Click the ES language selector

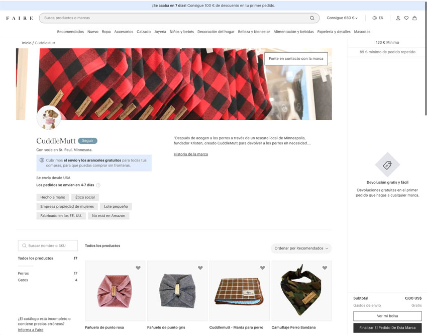coord(381,18)
